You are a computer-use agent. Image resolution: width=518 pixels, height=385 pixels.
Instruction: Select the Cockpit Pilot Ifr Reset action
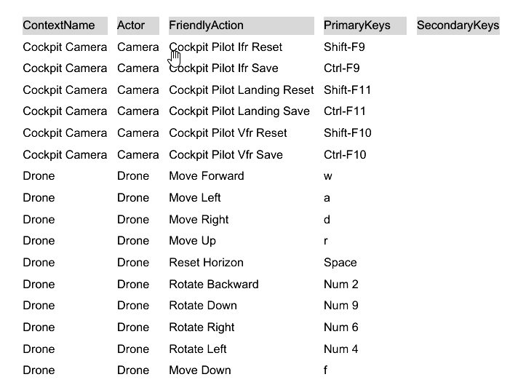tap(226, 47)
